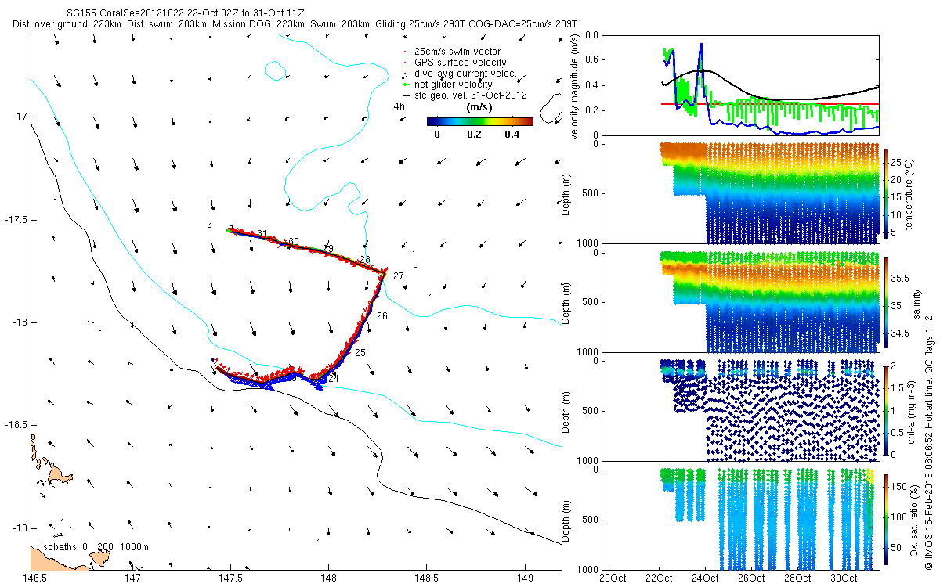940x587 pixels.
Task: Click the salinity colorbar
Action: click(887, 303)
